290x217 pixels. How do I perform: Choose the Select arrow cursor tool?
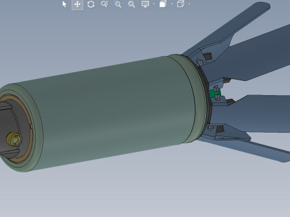[x=65, y=4]
